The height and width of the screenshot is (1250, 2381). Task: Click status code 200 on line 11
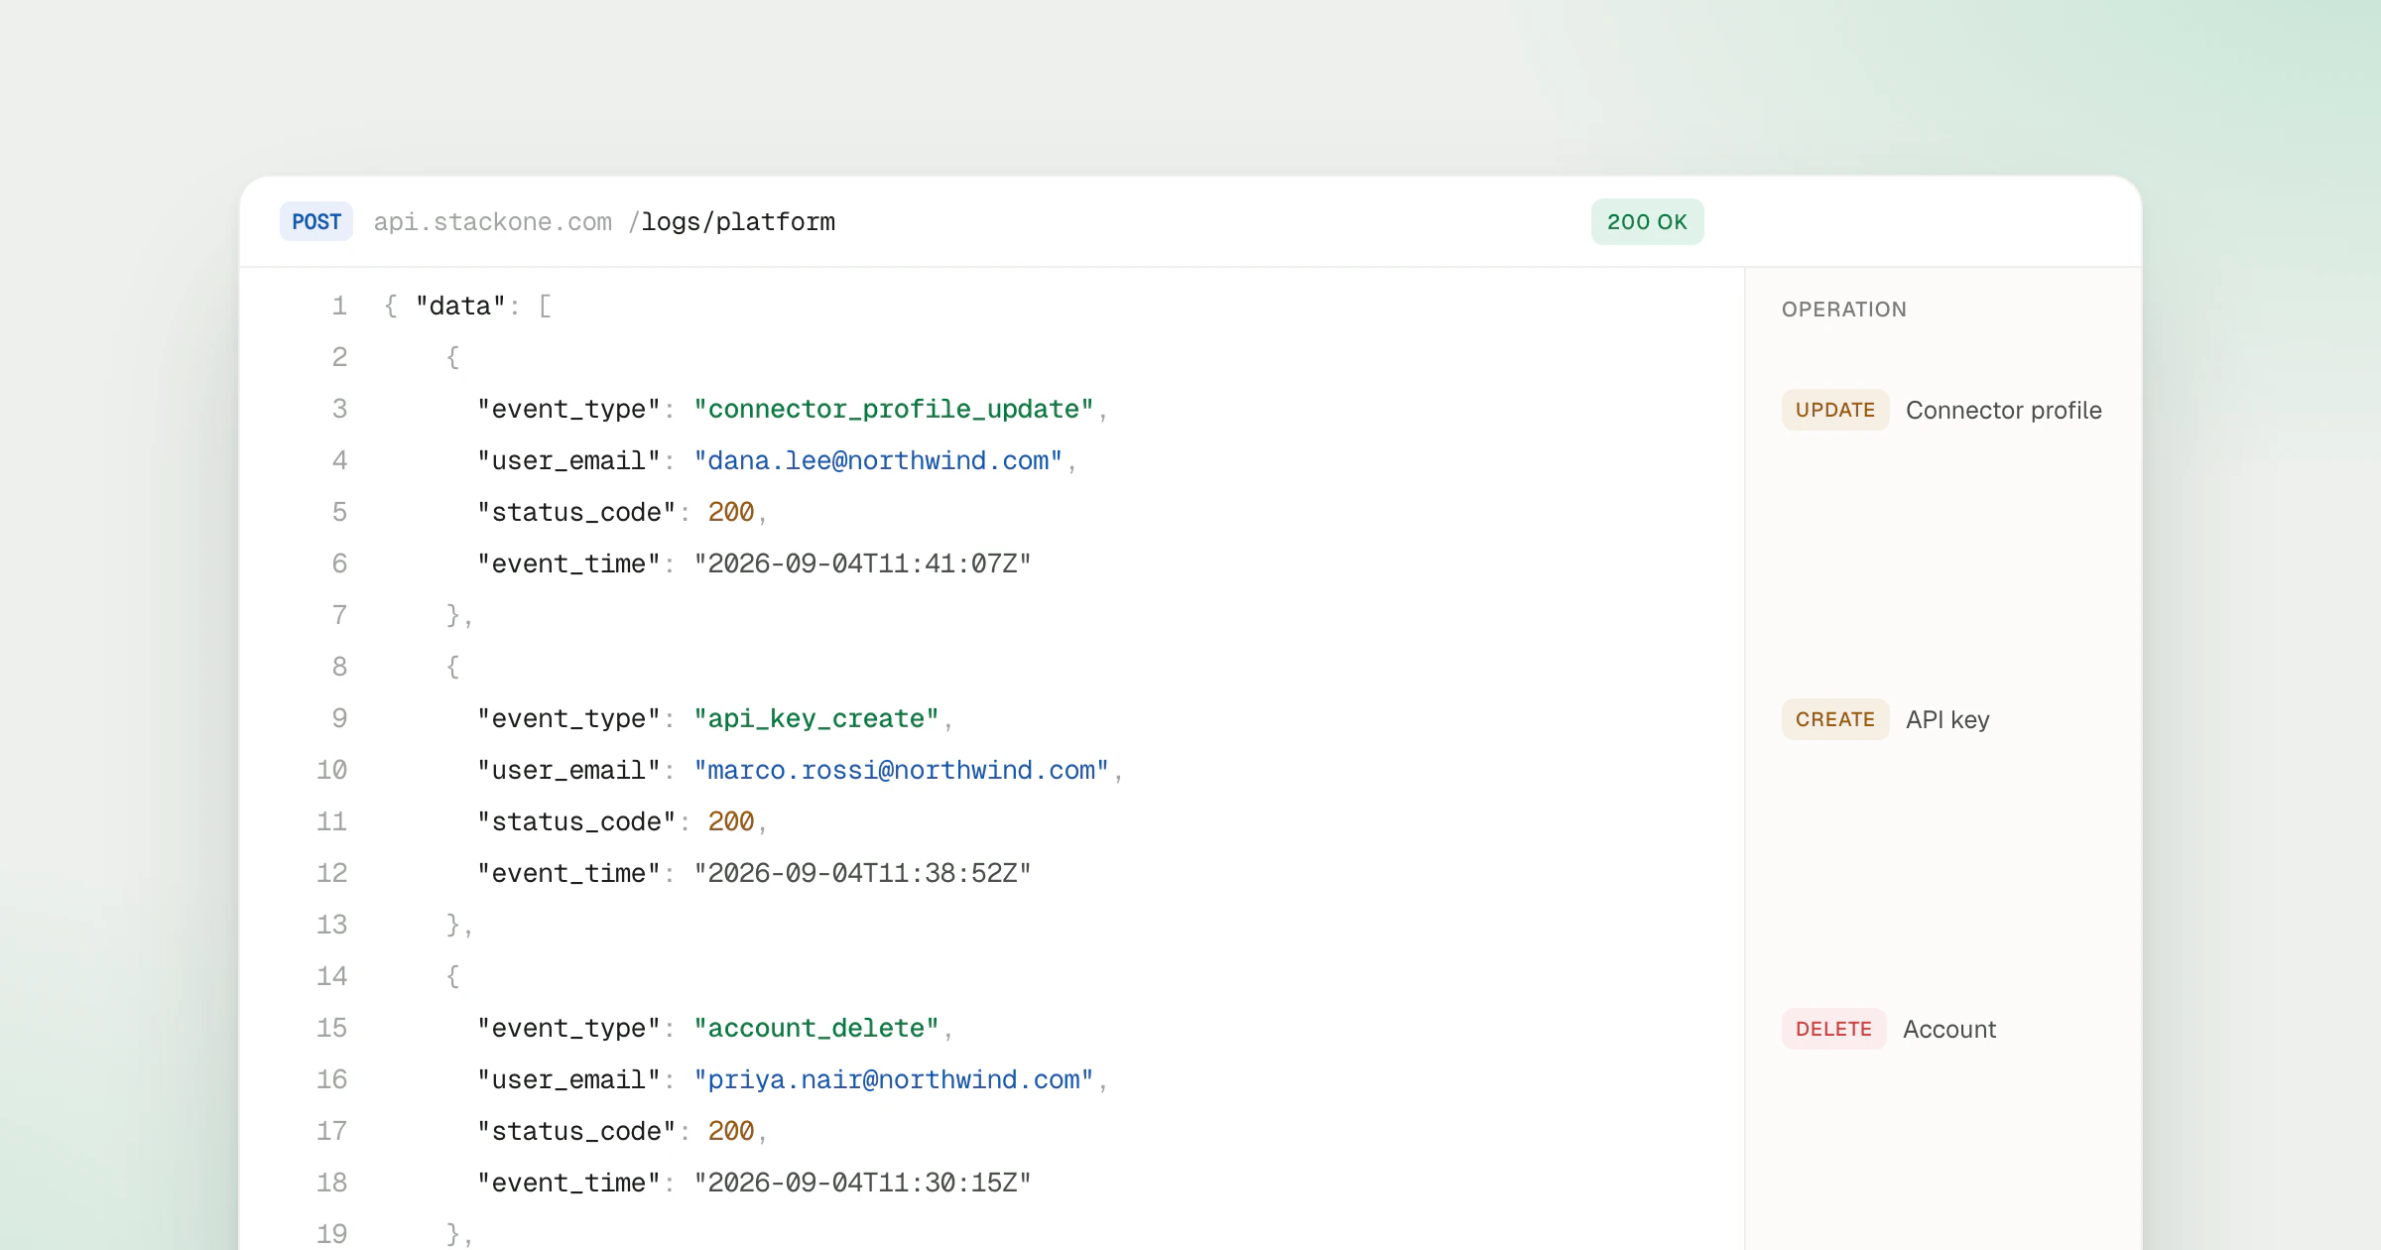(731, 821)
